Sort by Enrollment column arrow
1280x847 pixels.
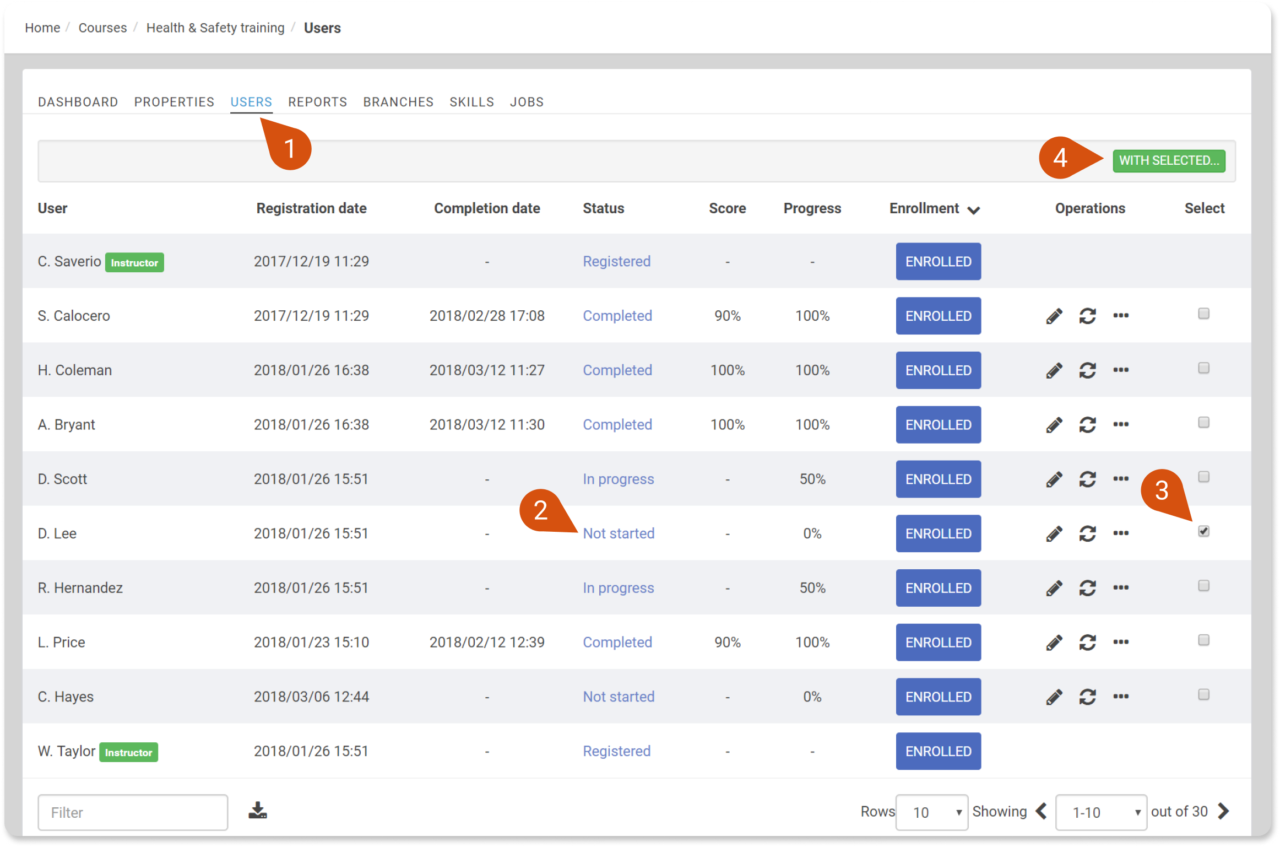pyautogui.click(x=974, y=210)
